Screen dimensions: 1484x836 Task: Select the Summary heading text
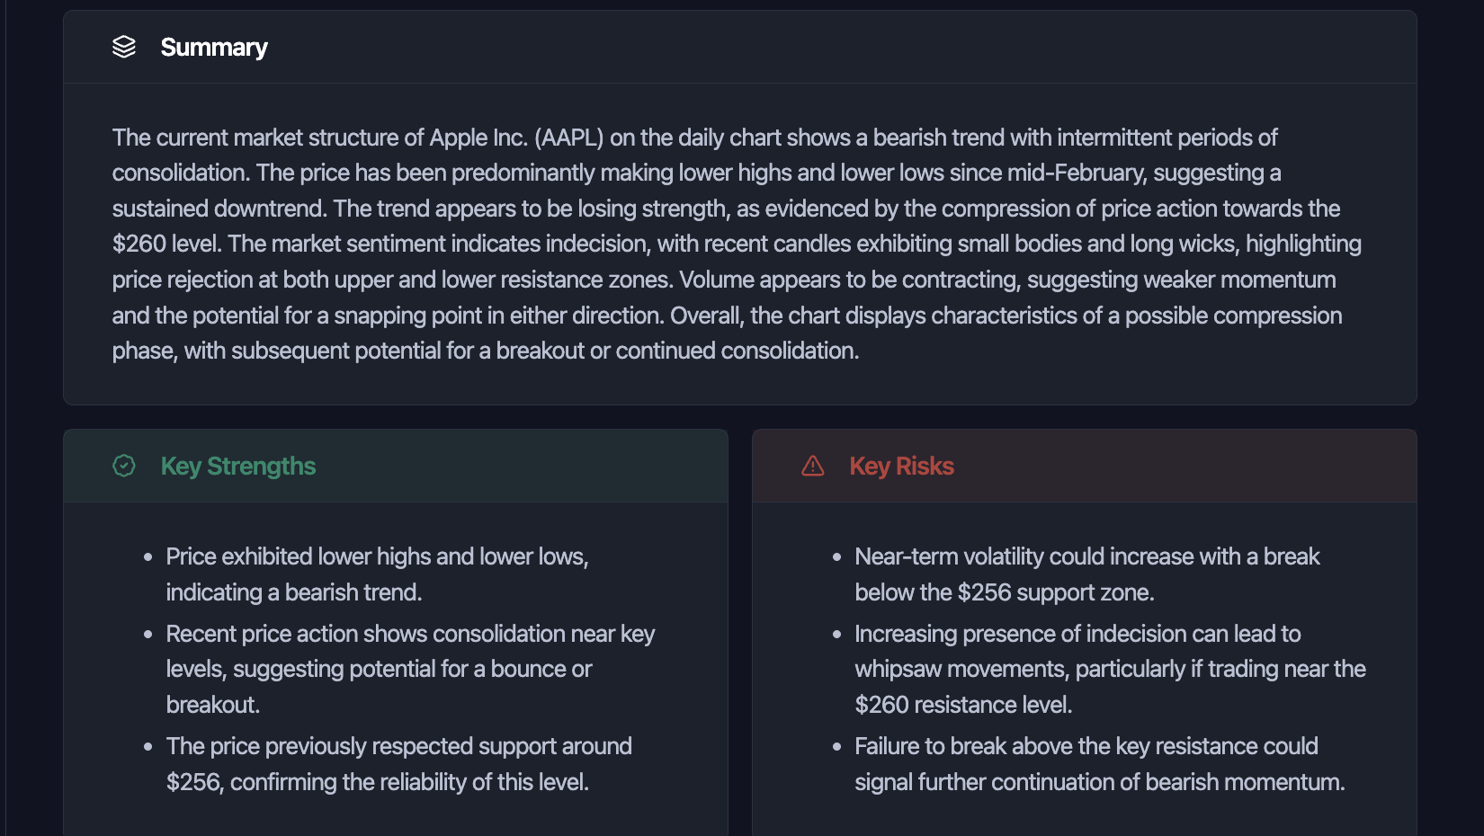pos(214,47)
